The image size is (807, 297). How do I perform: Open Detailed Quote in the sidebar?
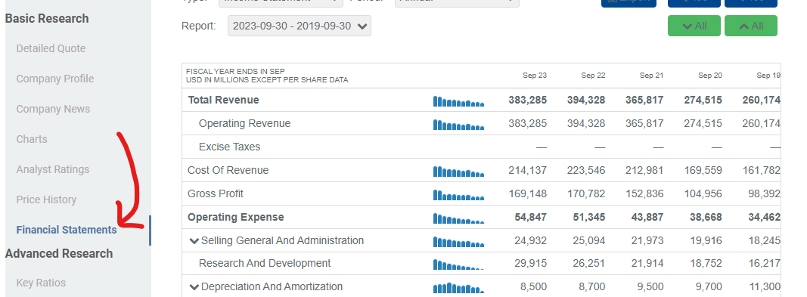click(51, 48)
